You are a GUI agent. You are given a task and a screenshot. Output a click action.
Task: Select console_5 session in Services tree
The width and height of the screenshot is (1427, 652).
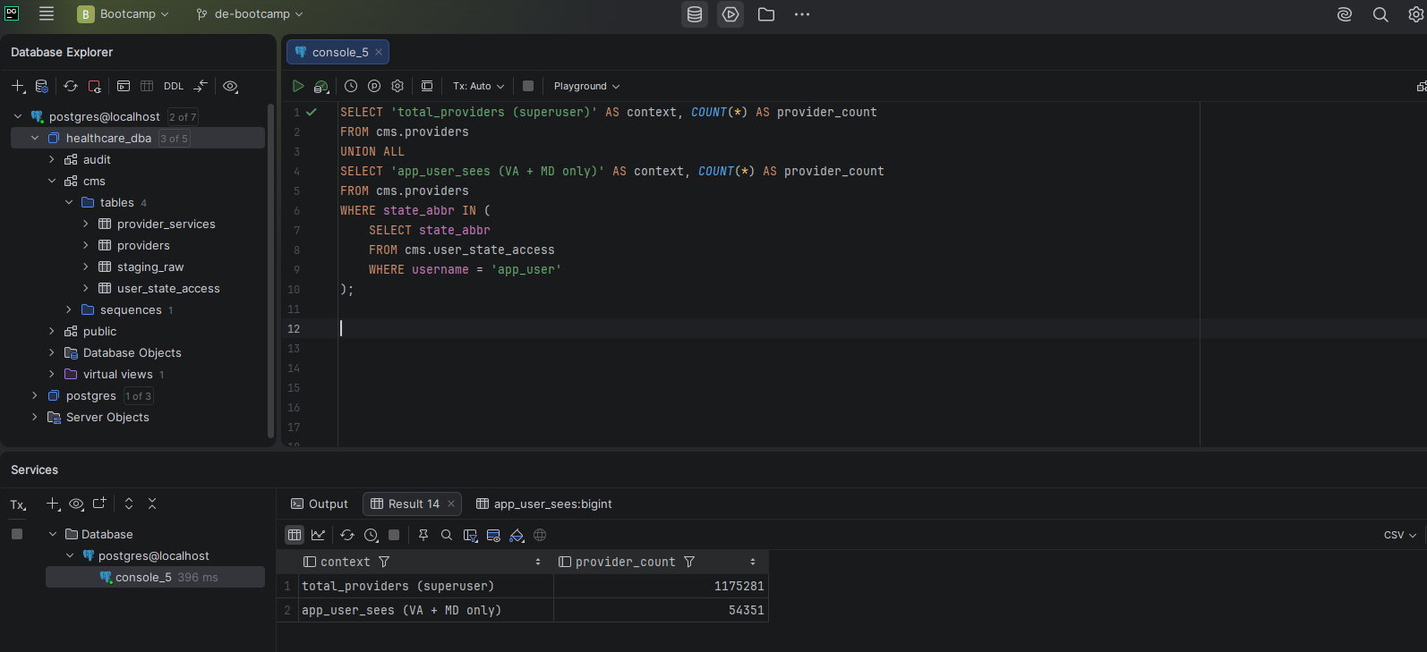pos(156,577)
